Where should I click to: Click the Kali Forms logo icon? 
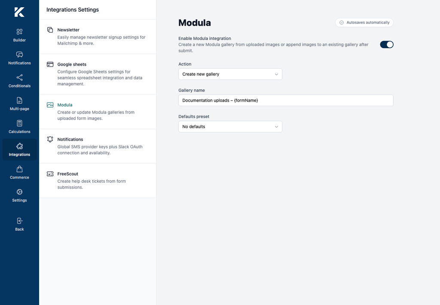pyautogui.click(x=19, y=12)
